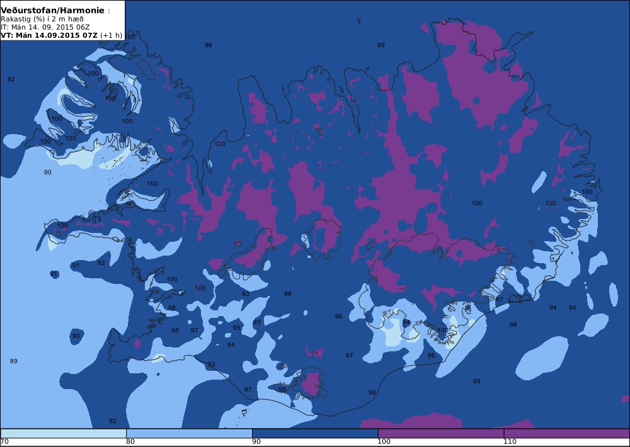Click the lightest blue 70–80 legend swatch
Image resolution: width=630 pixels, height=447 pixels.
64,433
